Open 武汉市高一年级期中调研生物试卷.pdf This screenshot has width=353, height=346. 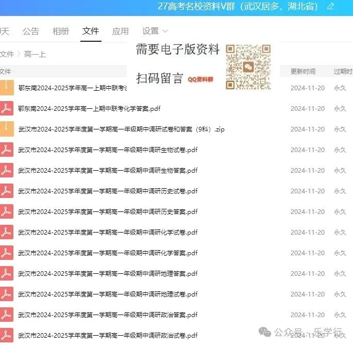pyautogui.click(x=108, y=150)
